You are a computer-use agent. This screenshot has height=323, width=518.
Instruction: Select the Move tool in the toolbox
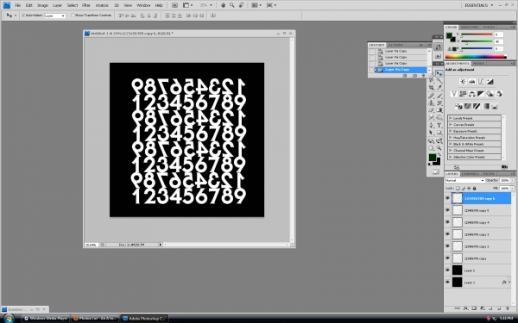pyautogui.click(x=439, y=73)
